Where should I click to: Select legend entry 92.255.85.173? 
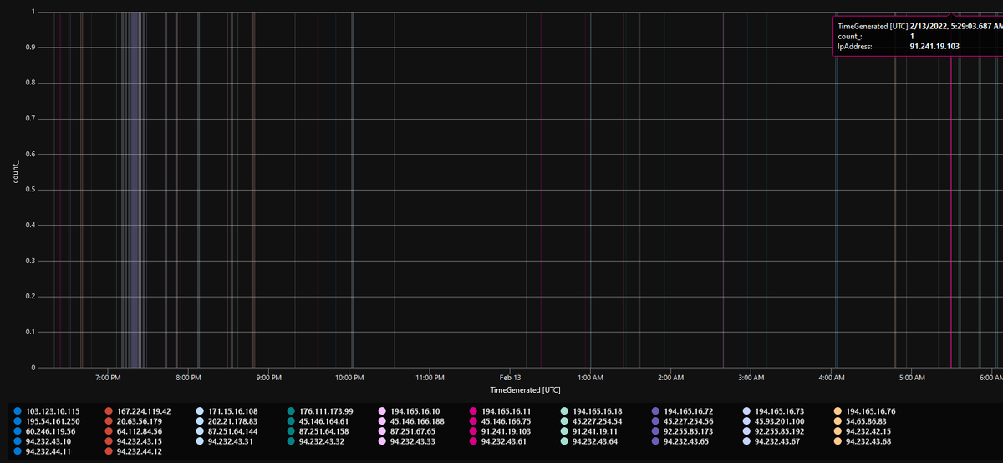[x=682, y=431]
